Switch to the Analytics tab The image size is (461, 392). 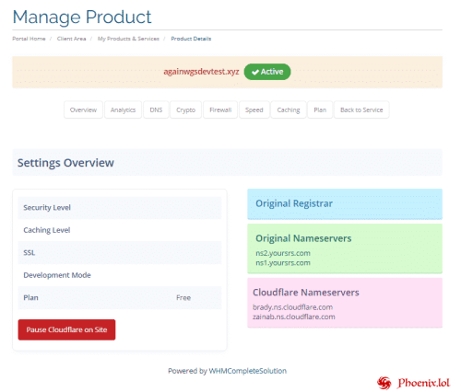point(123,110)
